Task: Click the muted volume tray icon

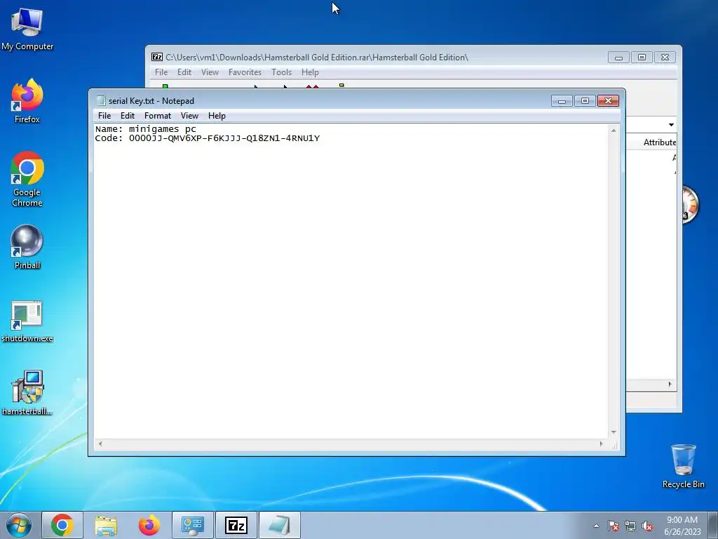Action: [647, 526]
